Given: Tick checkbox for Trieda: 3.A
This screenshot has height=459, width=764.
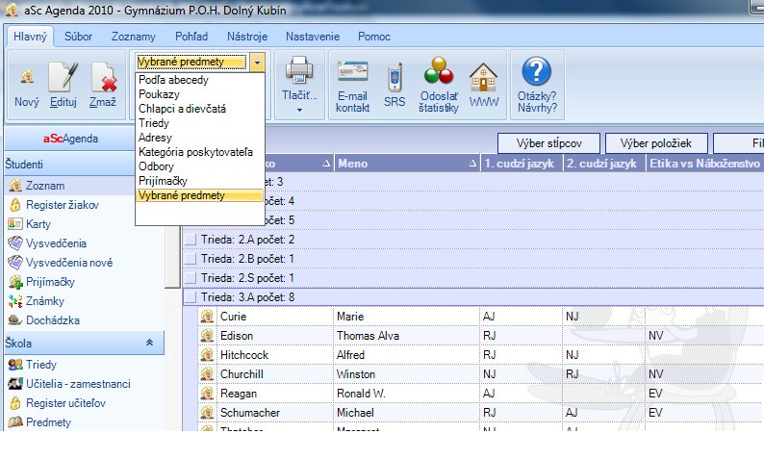Looking at the screenshot, I should tap(191, 297).
